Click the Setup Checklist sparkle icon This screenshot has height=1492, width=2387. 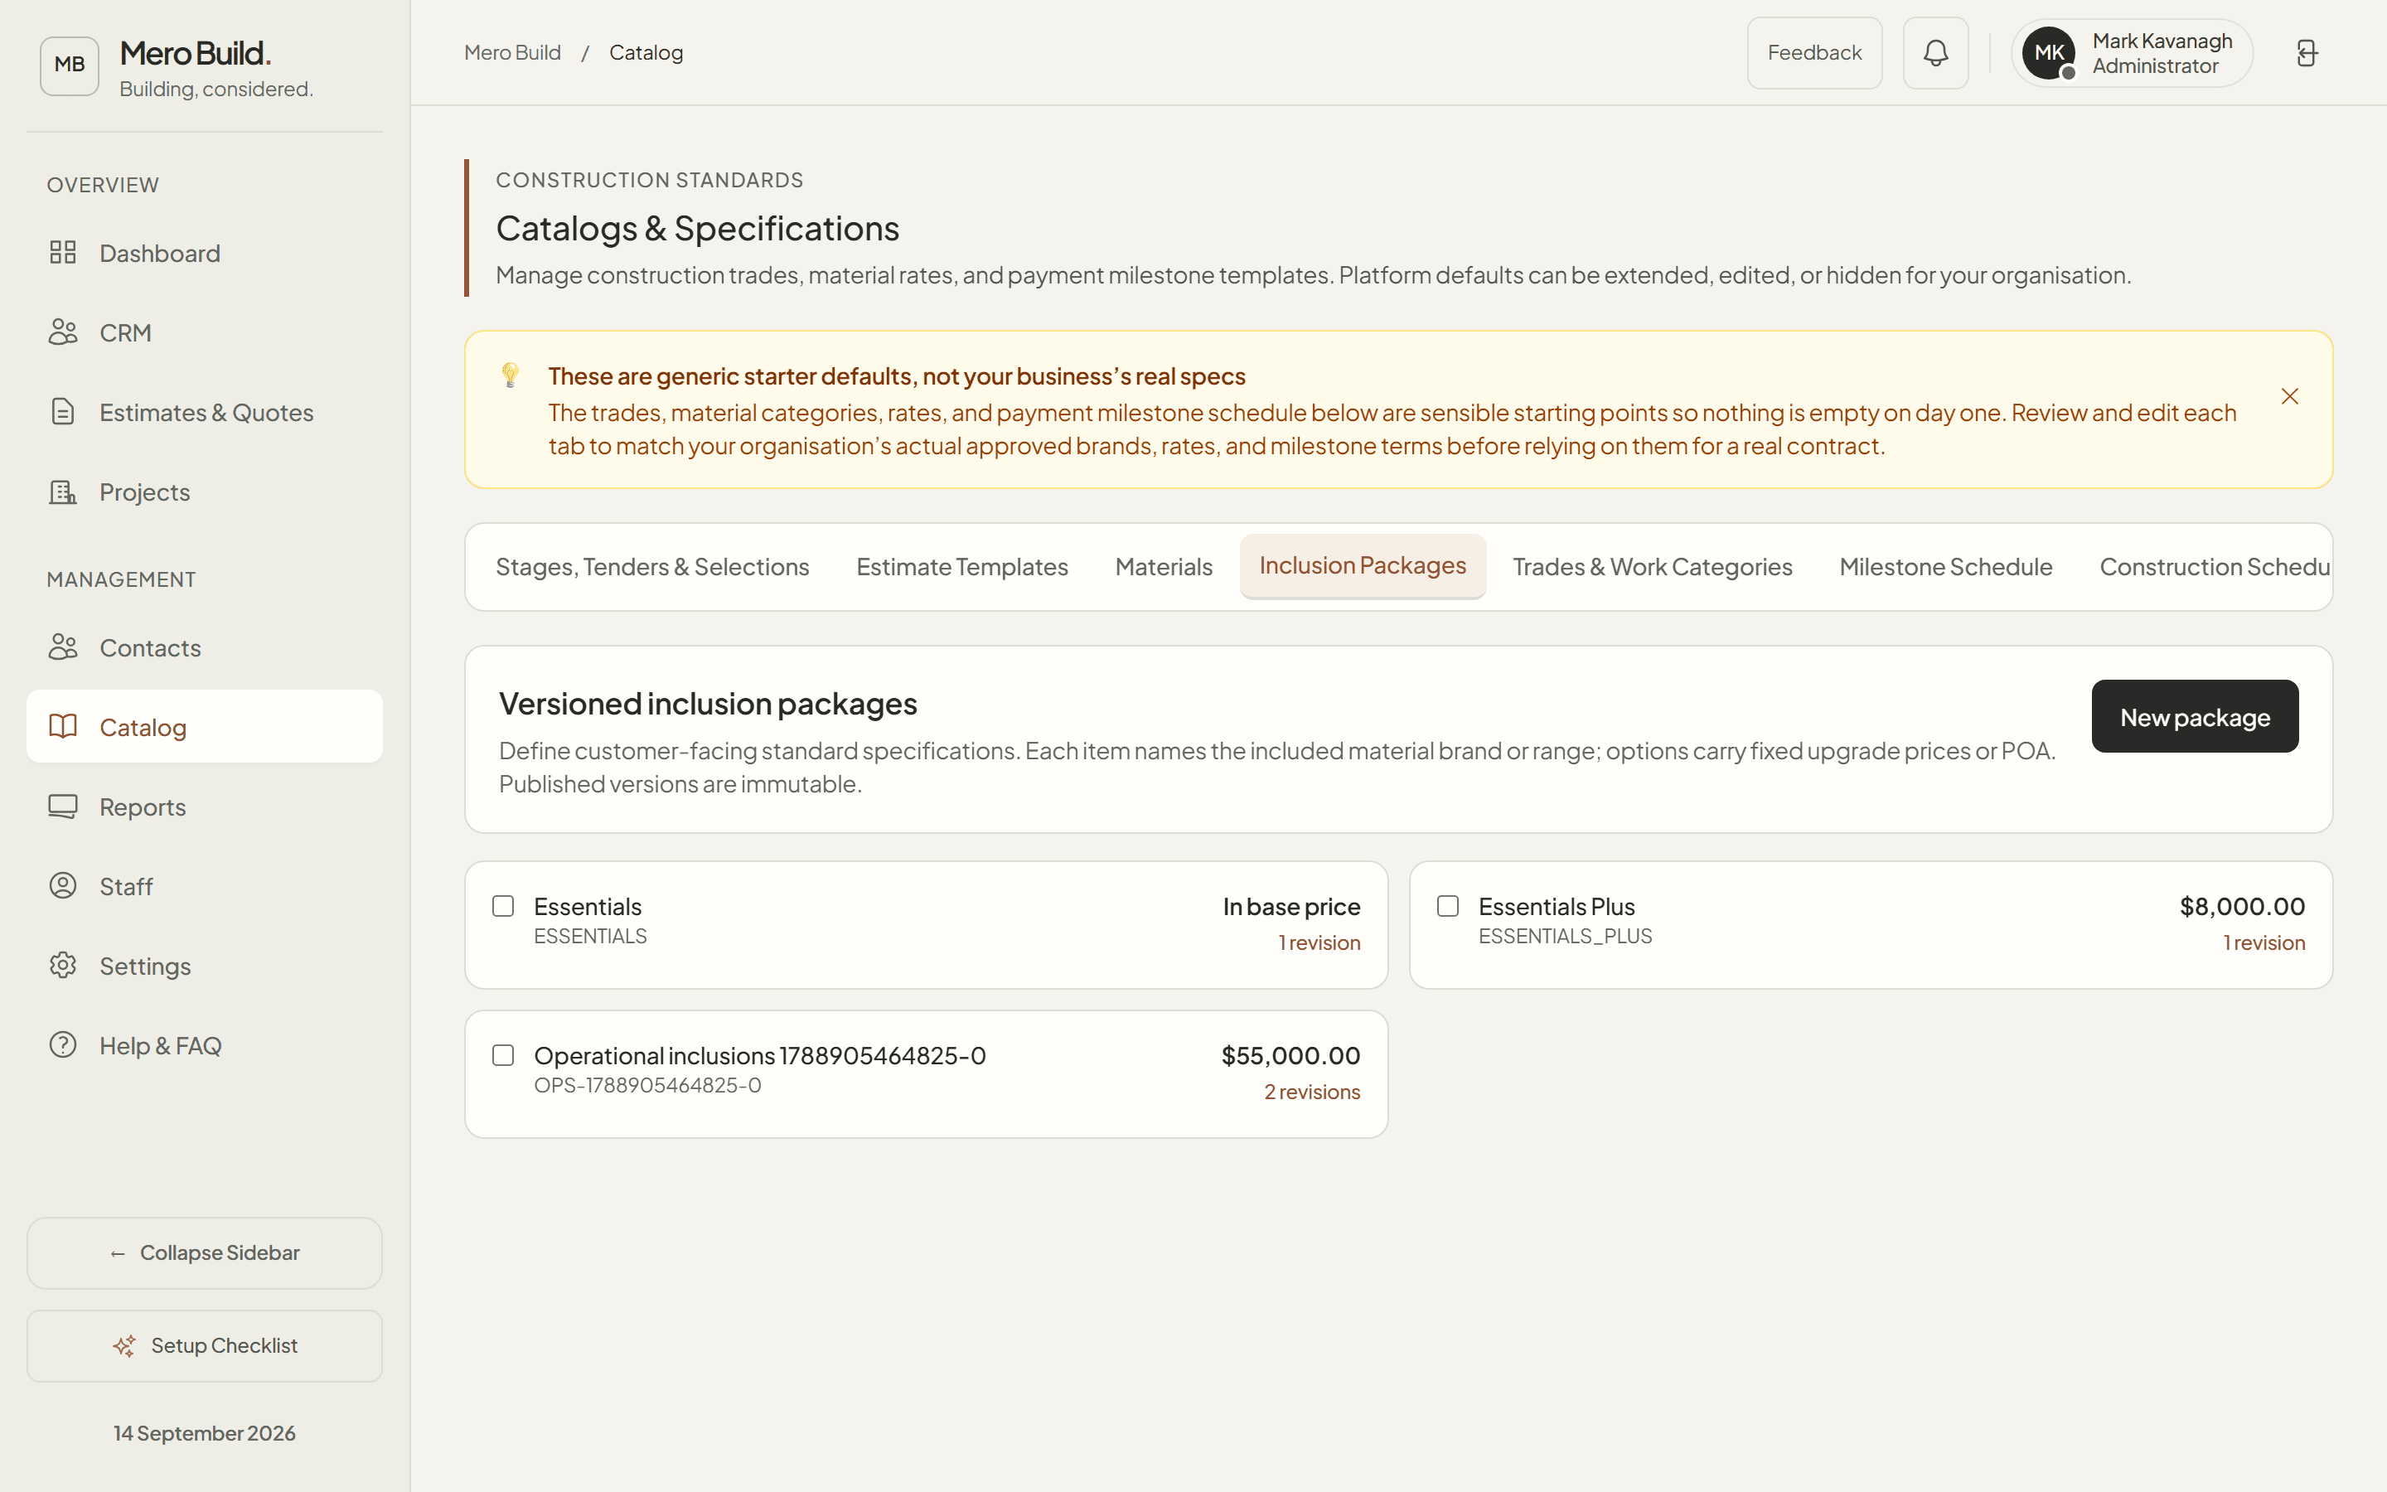coord(124,1346)
